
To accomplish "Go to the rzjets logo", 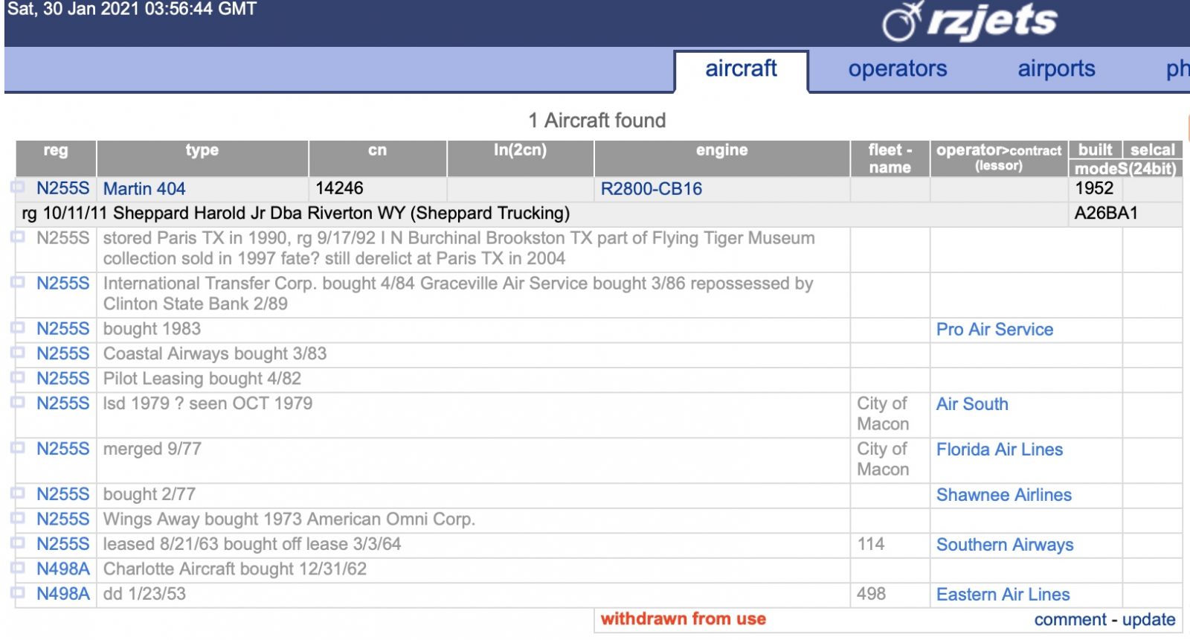I will tap(970, 21).
